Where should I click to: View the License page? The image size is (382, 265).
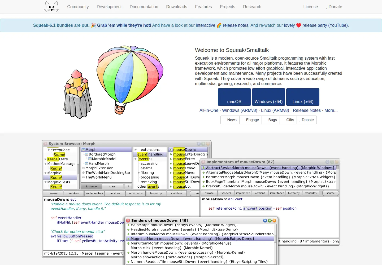click(311, 7)
